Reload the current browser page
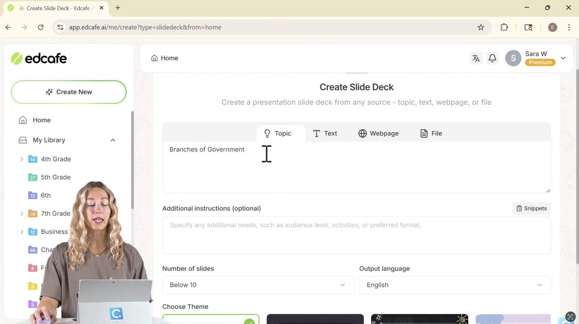The image size is (579, 324). coord(41,28)
